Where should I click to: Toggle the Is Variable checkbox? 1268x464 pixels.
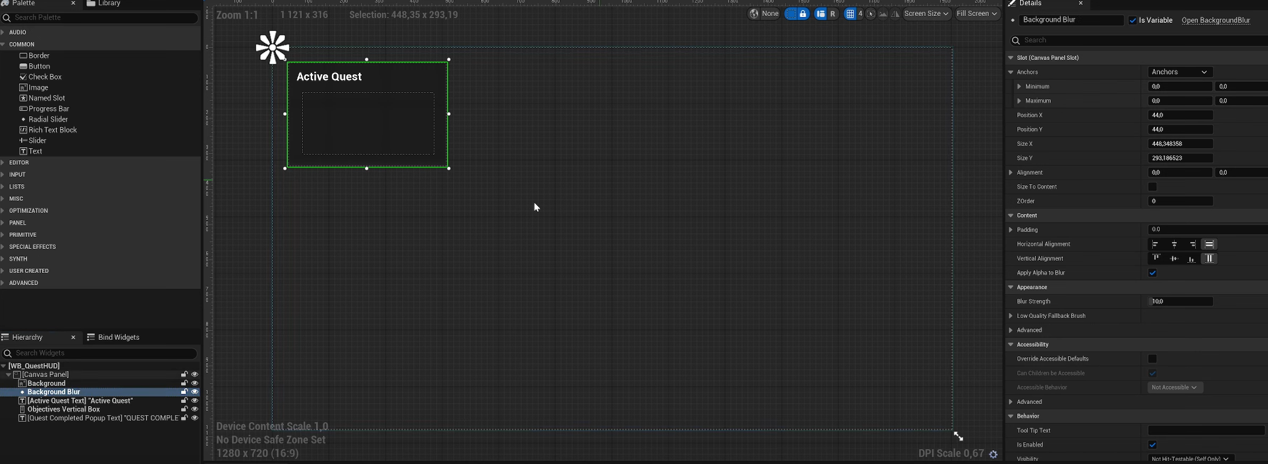tap(1133, 20)
